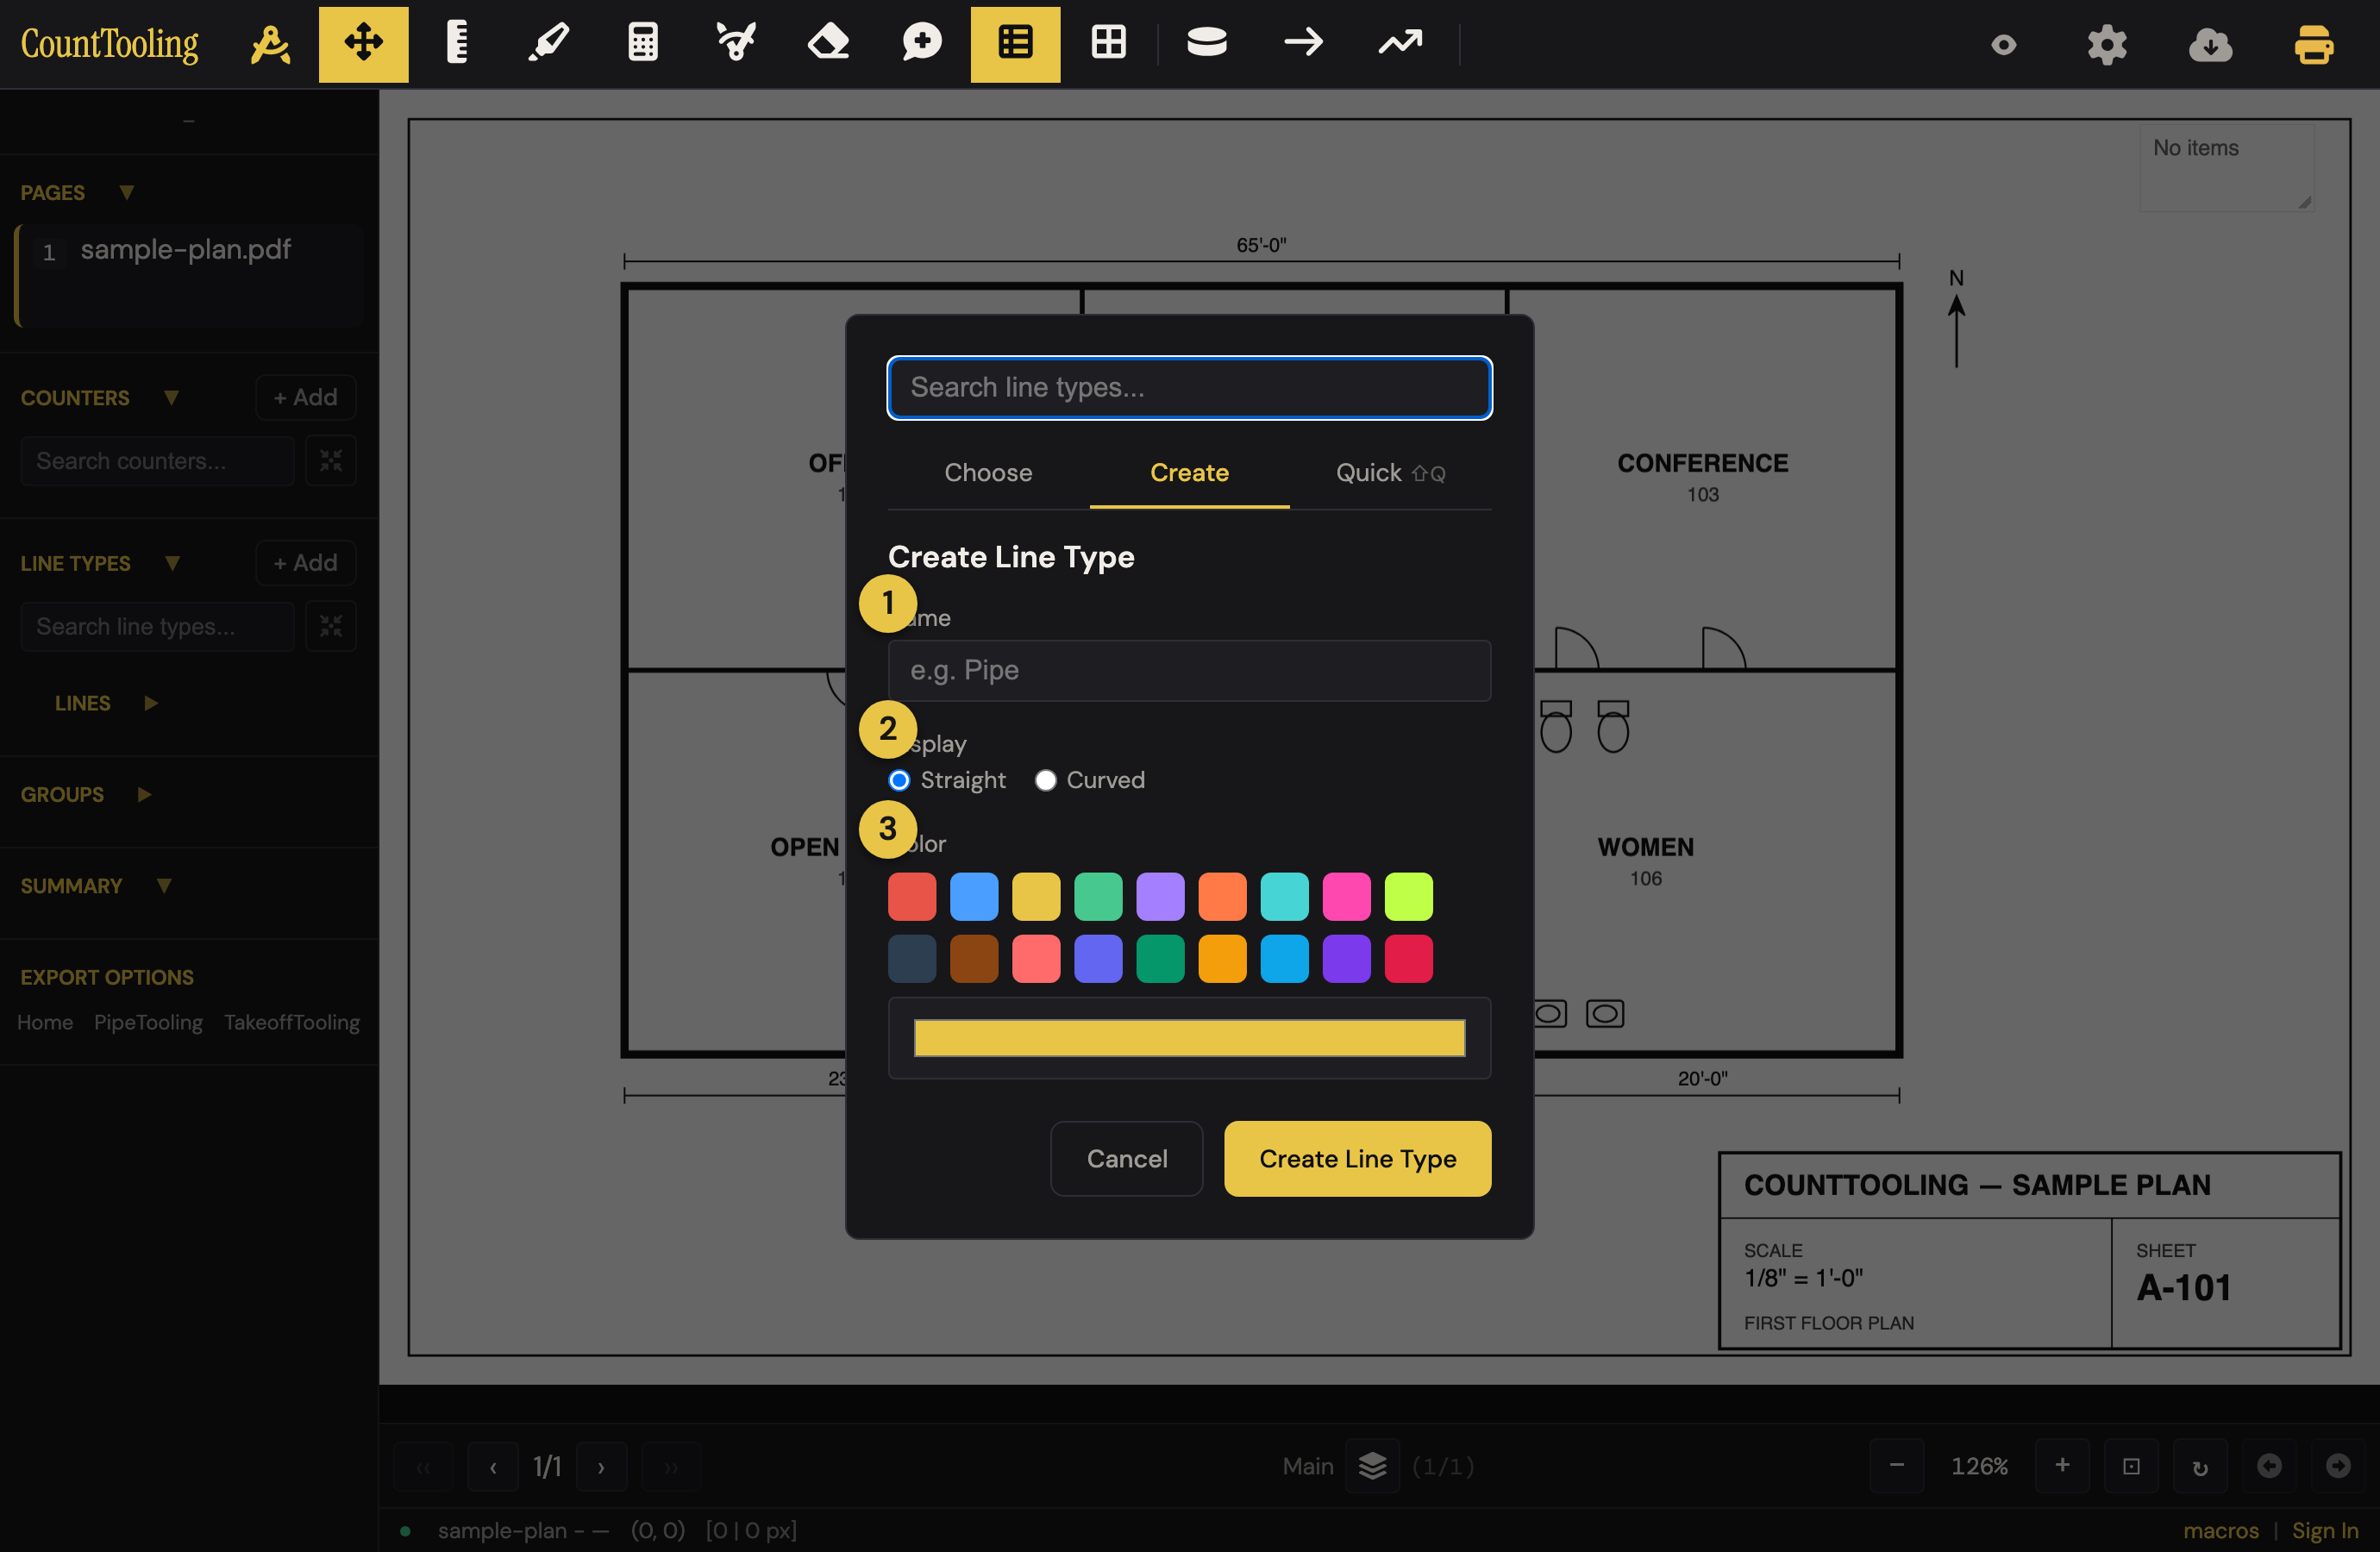Rotate the page icon

(2200, 1466)
